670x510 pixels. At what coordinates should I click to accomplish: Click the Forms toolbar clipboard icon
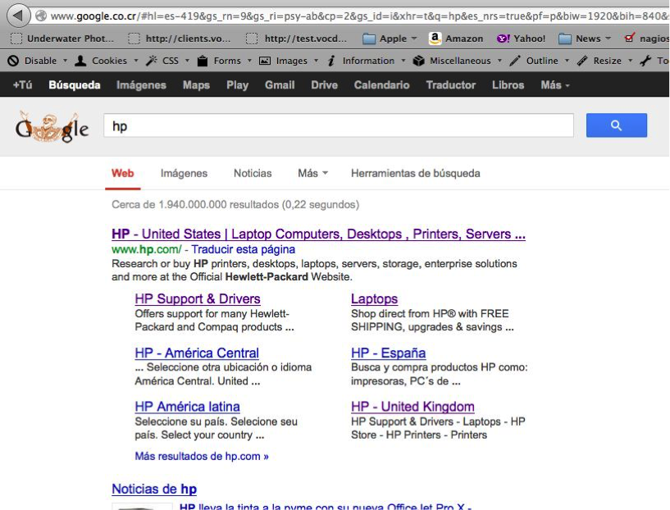(x=203, y=61)
